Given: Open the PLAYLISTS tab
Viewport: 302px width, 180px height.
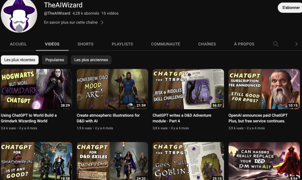Looking at the screenshot, I should (122, 44).
